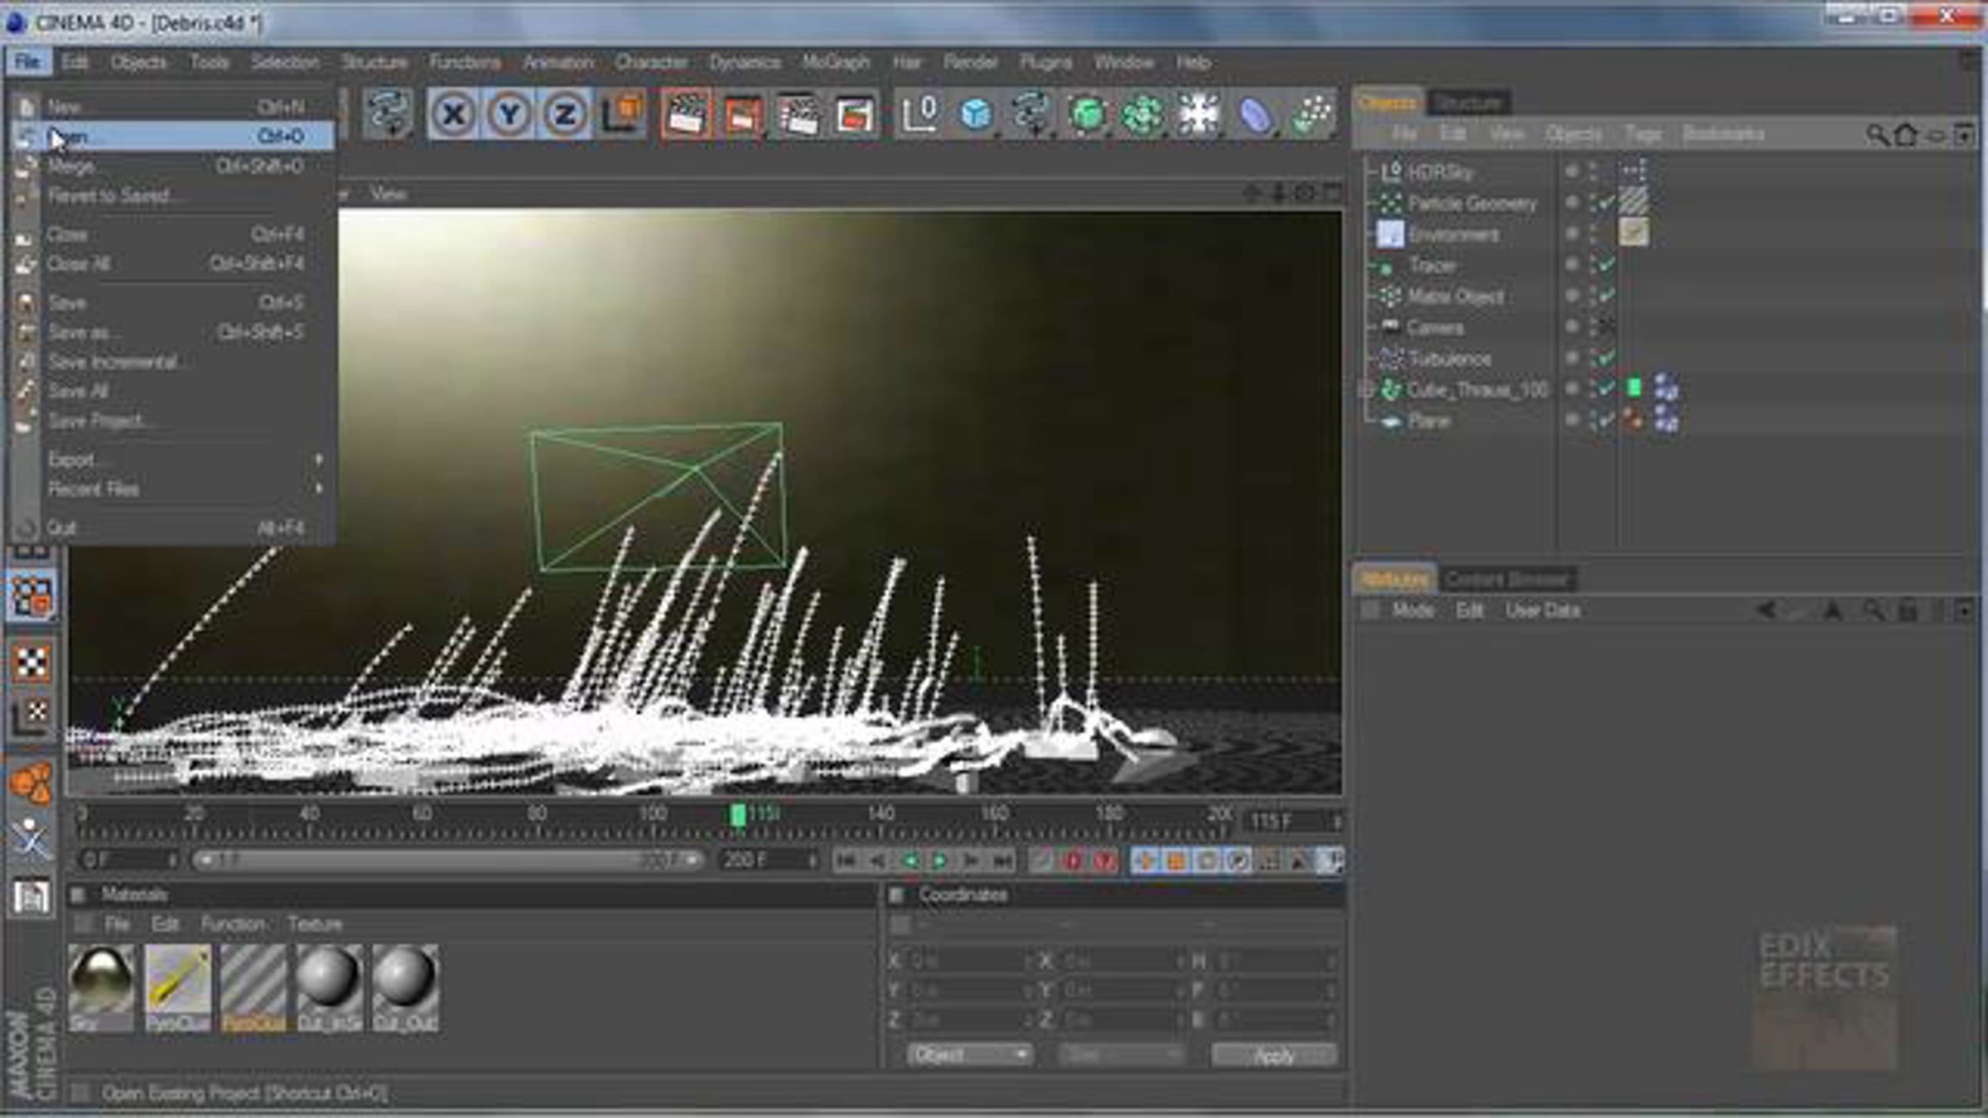Click the hatched tag on Particle Geometry row
The width and height of the screenshot is (1988, 1118).
[x=1634, y=200]
